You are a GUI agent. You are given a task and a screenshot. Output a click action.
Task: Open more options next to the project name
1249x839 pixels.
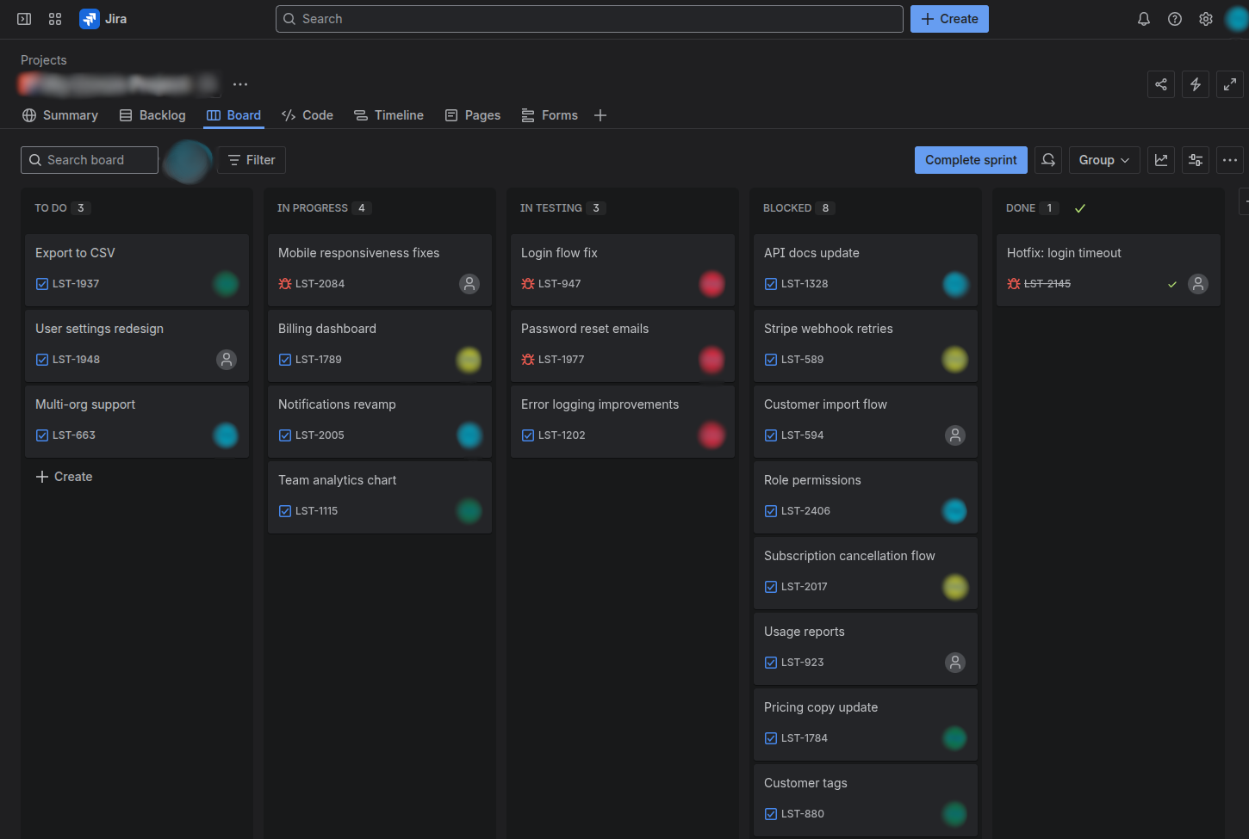(239, 83)
